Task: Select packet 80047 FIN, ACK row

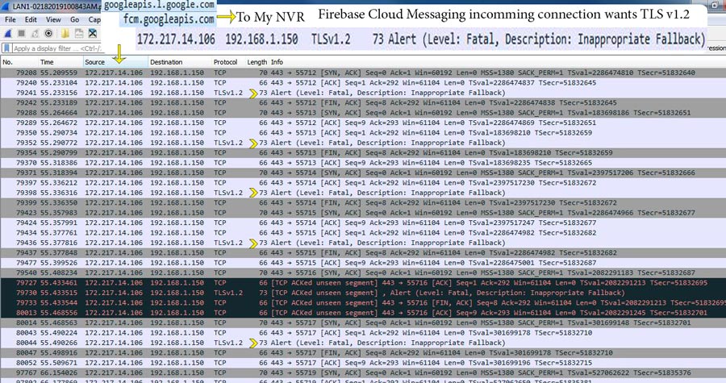Action: point(363,352)
